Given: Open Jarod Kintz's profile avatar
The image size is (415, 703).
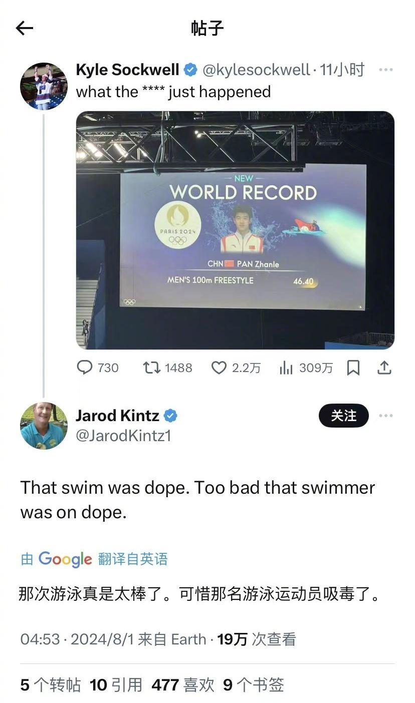Looking at the screenshot, I should [44, 426].
